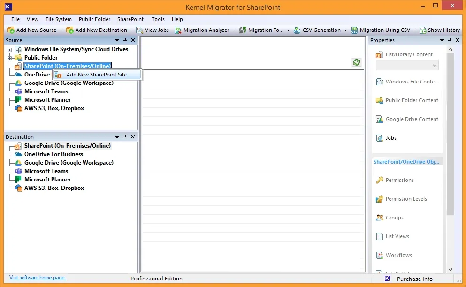The height and width of the screenshot is (287, 466).
Task: Expand the Public Folder tree node
Action: coord(9,58)
